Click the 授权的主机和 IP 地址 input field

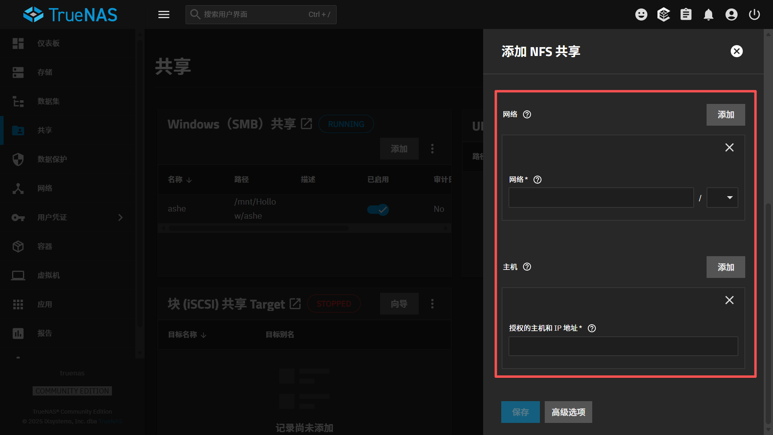623,346
